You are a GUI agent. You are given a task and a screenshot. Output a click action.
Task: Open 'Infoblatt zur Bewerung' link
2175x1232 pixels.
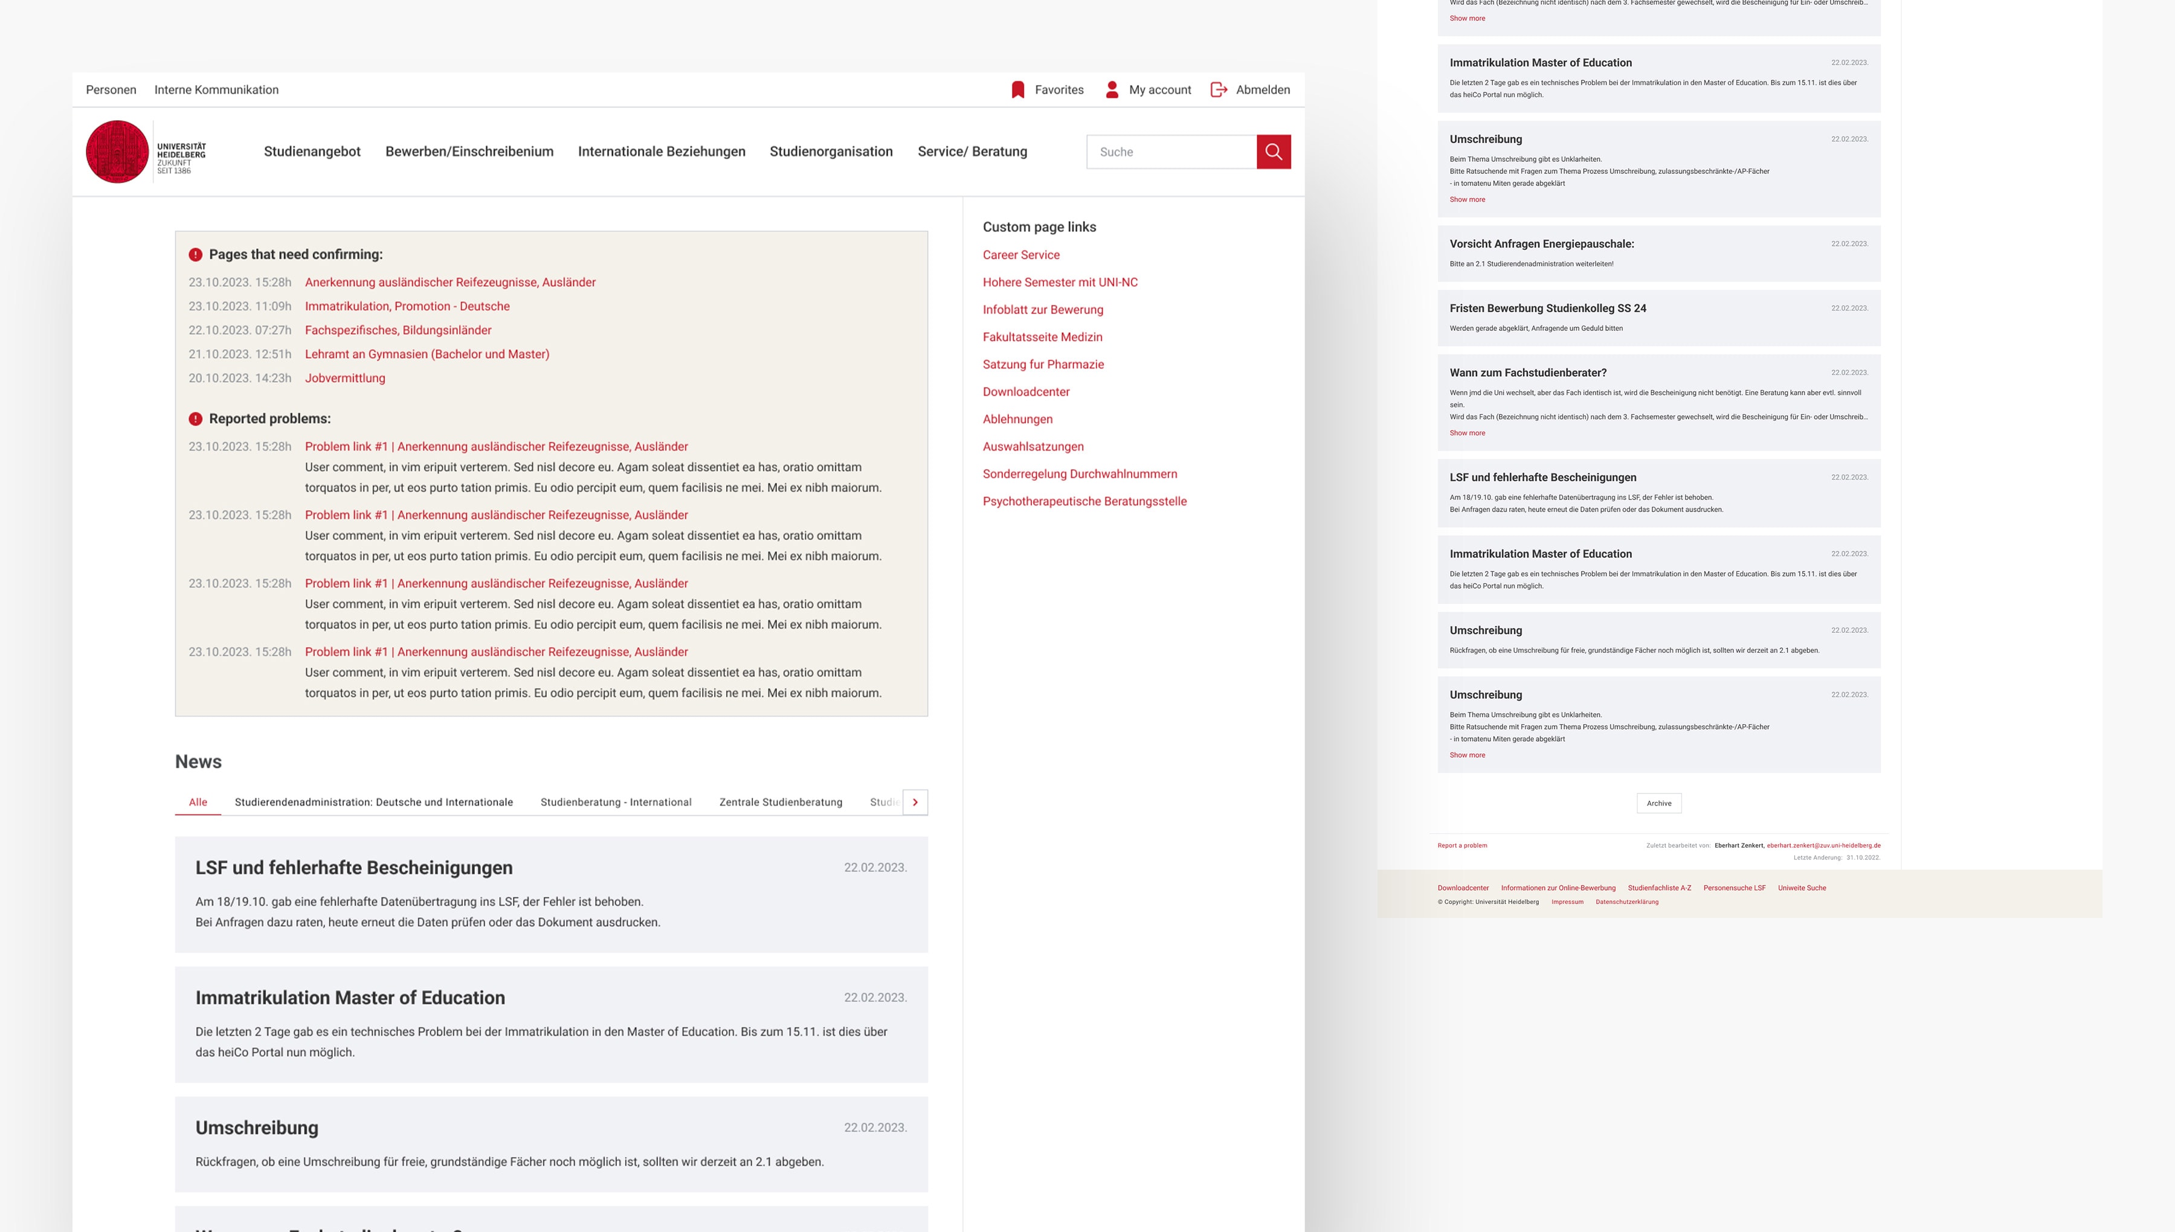(1043, 310)
